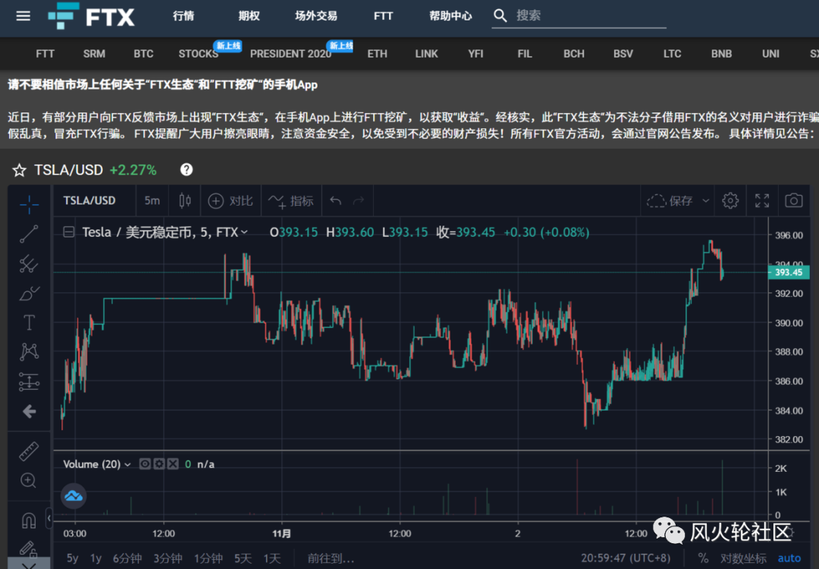Viewport: 819px width, 569px height.
Task: Open Volume indicator settings gear
Action: tap(158, 464)
